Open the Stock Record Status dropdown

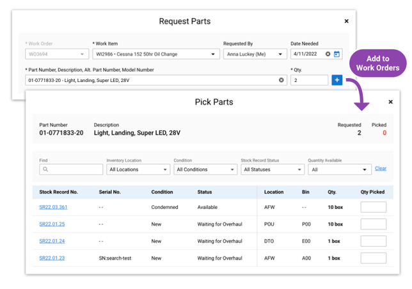(273, 170)
